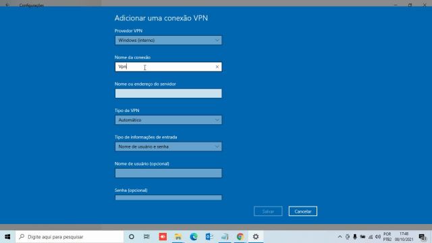The image size is (432, 243).
Task: Close the Configurações window
Action: tap(425, 5)
